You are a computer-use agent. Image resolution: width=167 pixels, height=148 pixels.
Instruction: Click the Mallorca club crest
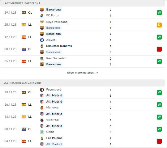tap(42, 108)
